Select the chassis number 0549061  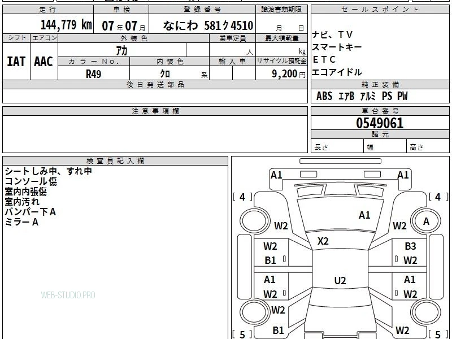point(380,123)
